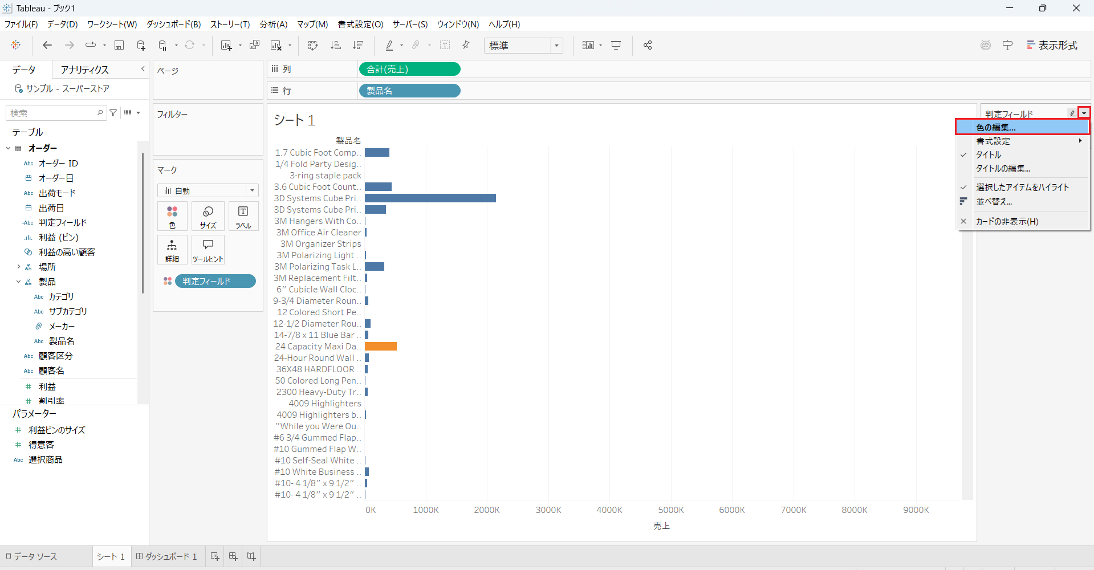This screenshot has height=570, width=1094.
Task: Select 色の編集... from context menu
Action: coord(995,127)
